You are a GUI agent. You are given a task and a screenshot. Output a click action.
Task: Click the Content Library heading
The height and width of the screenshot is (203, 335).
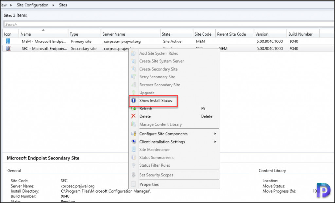click(x=272, y=171)
